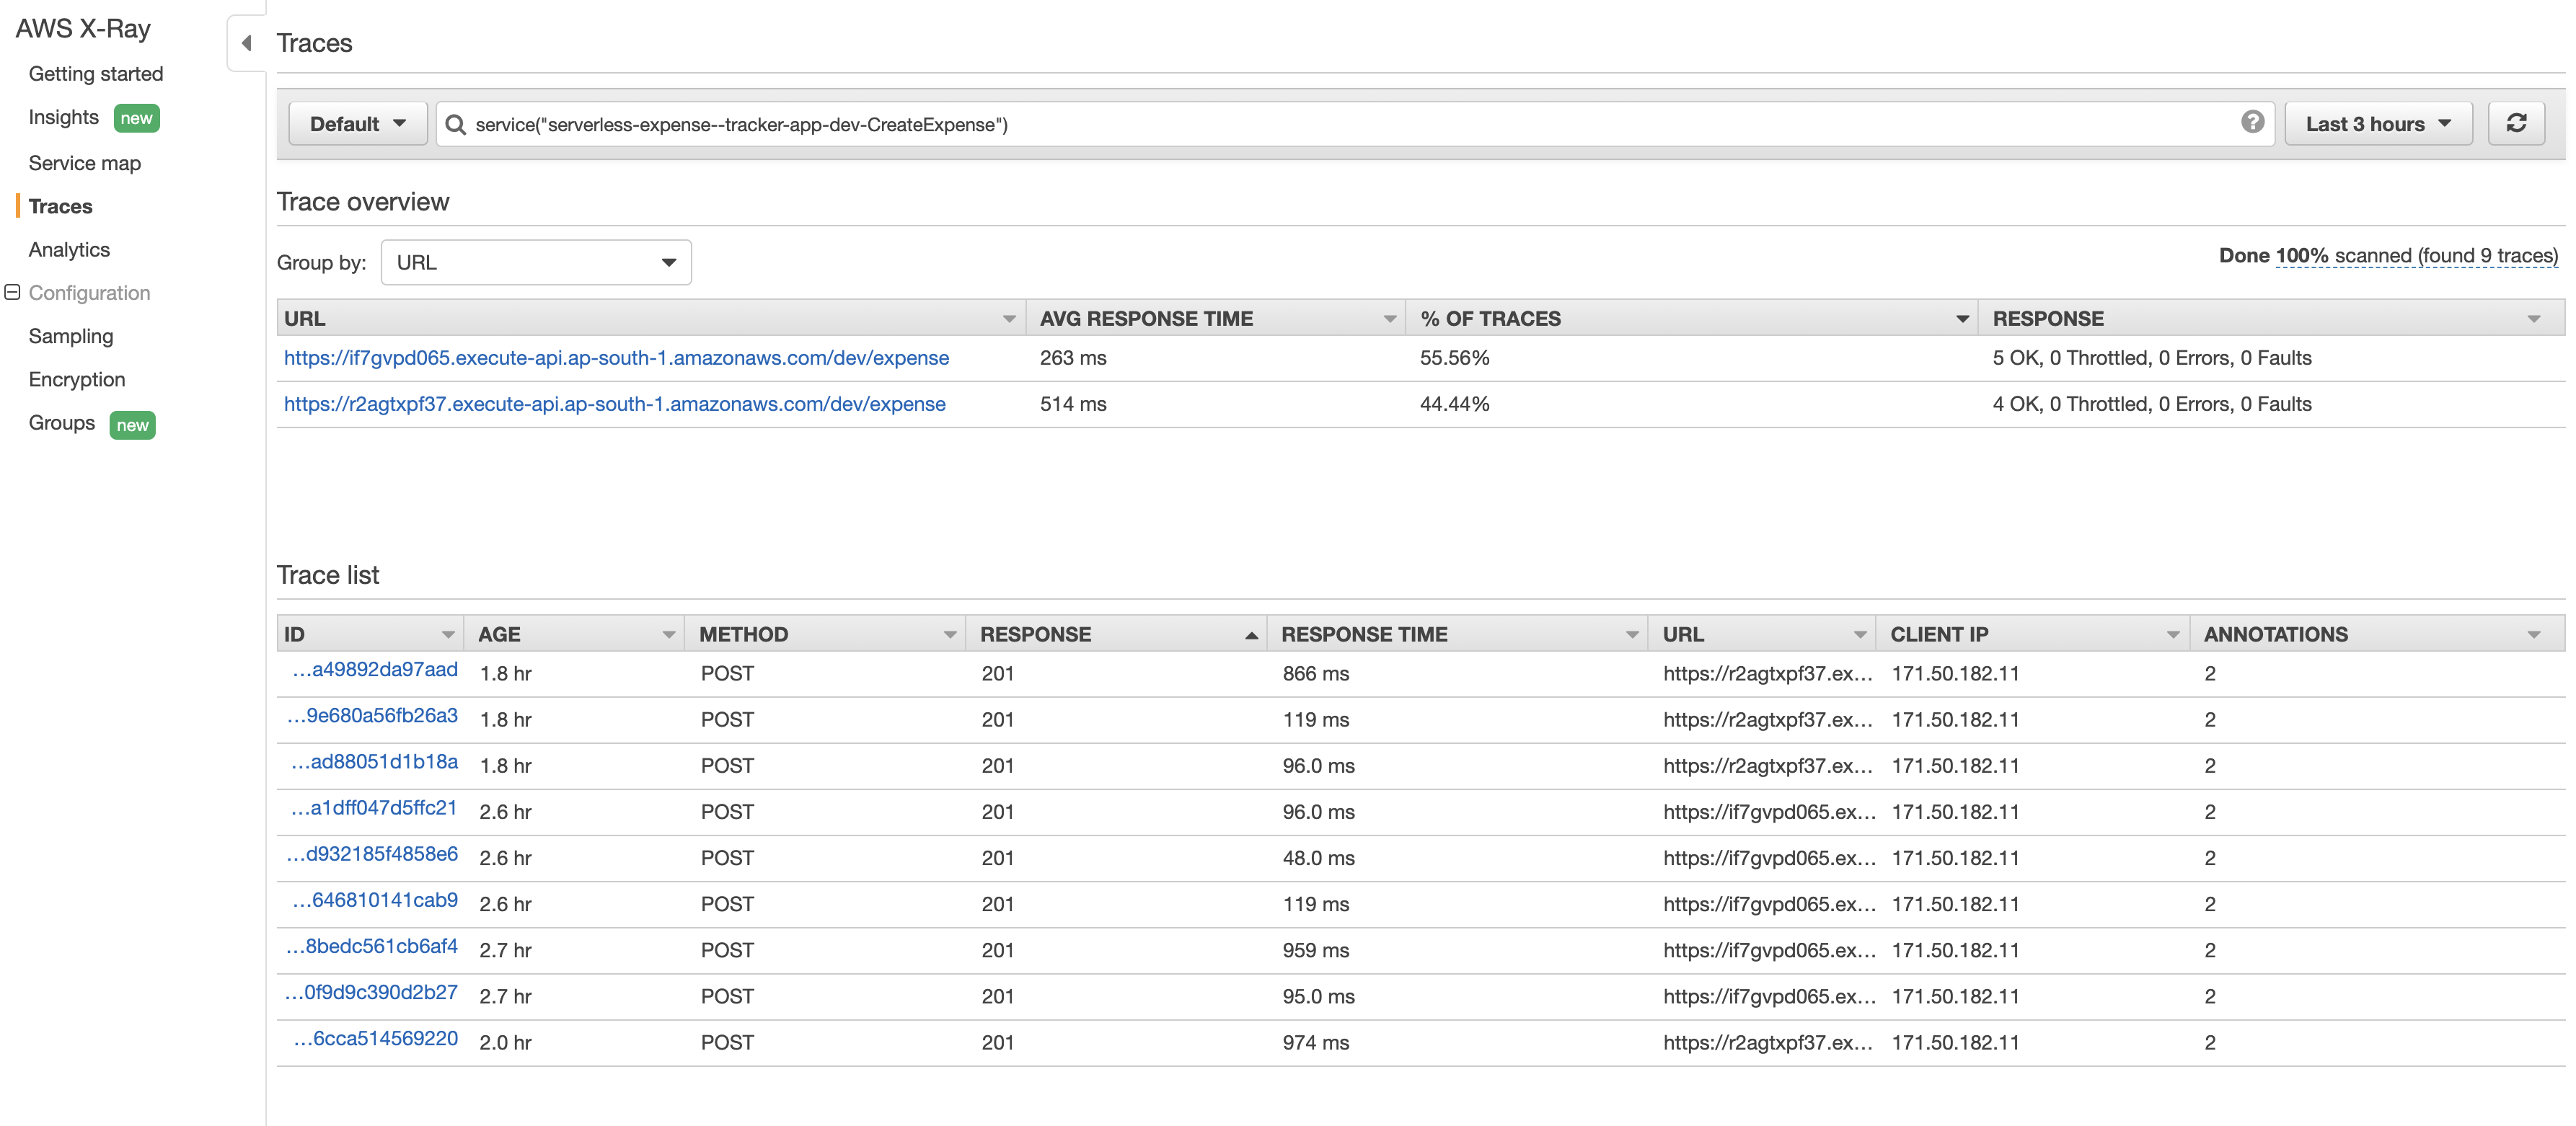Open Sampling configuration
2576x1126 pixels.
(x=71, y=336)
